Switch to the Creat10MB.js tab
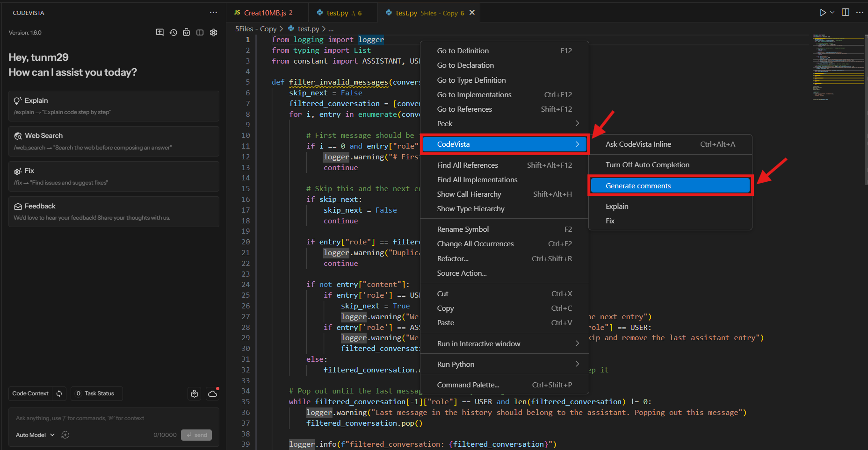 [268, 13]
